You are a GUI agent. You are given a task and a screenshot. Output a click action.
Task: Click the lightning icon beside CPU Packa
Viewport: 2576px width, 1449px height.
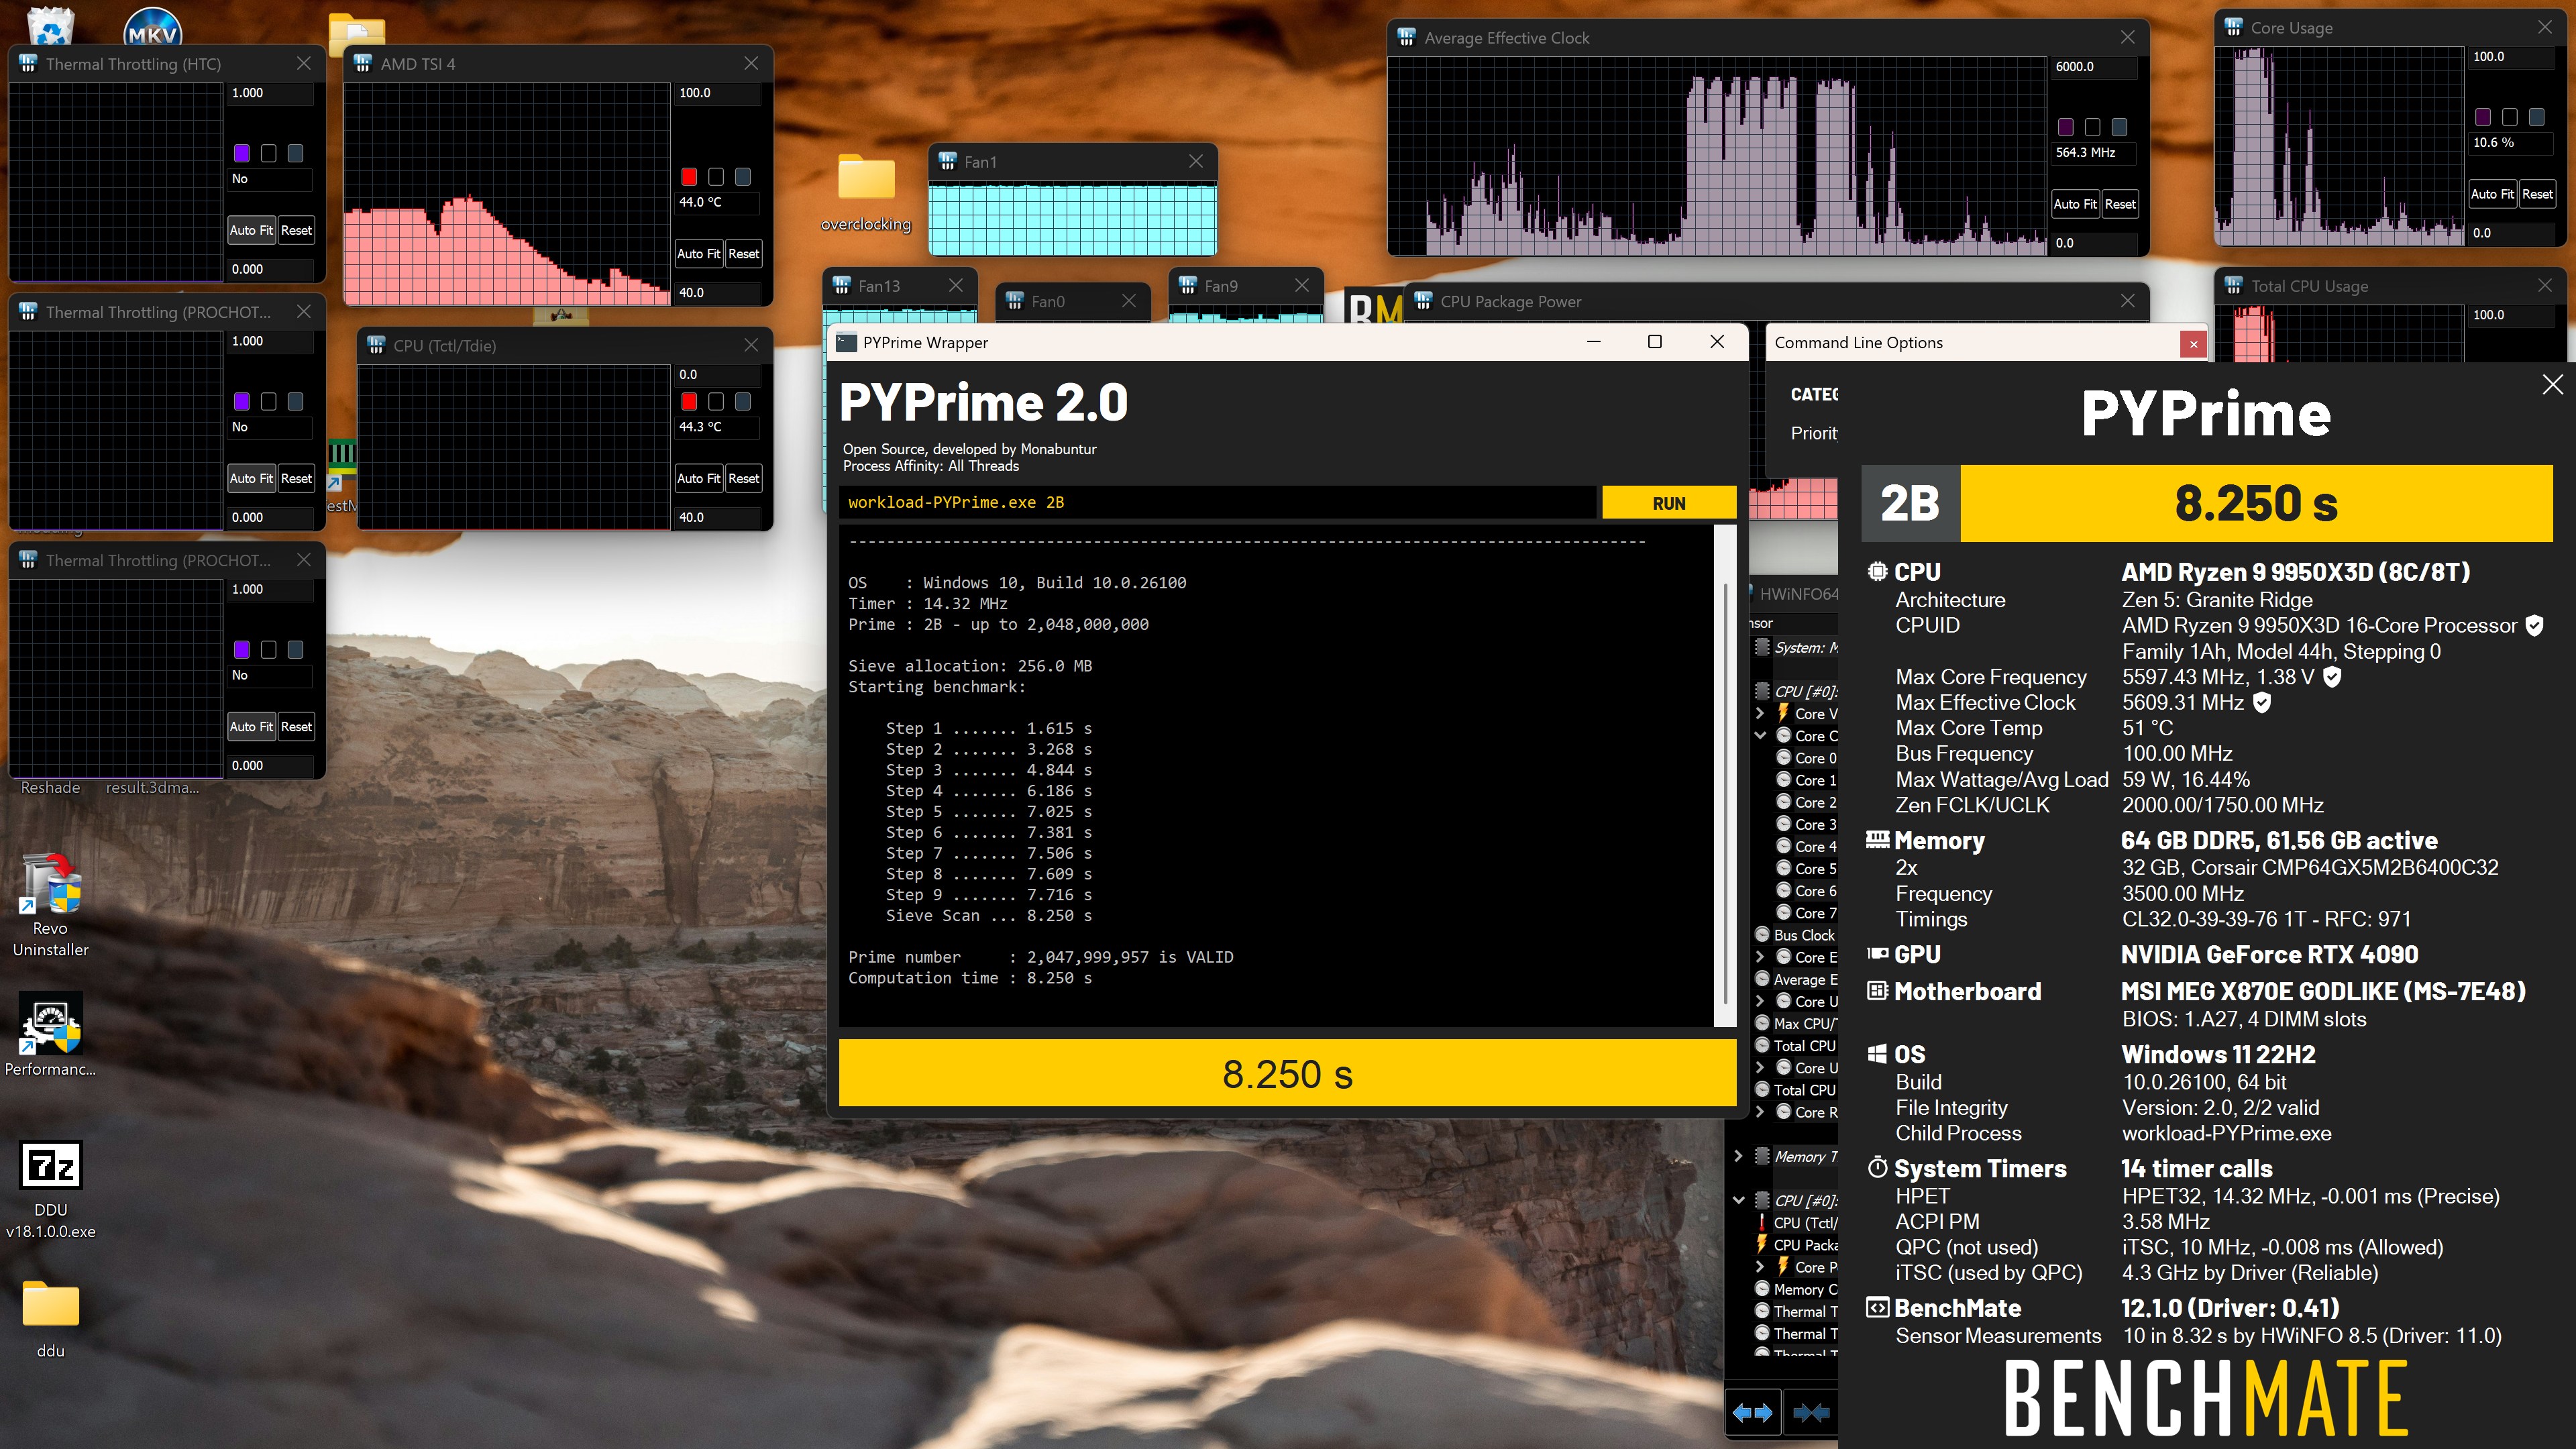[x=1762, y=1244]
